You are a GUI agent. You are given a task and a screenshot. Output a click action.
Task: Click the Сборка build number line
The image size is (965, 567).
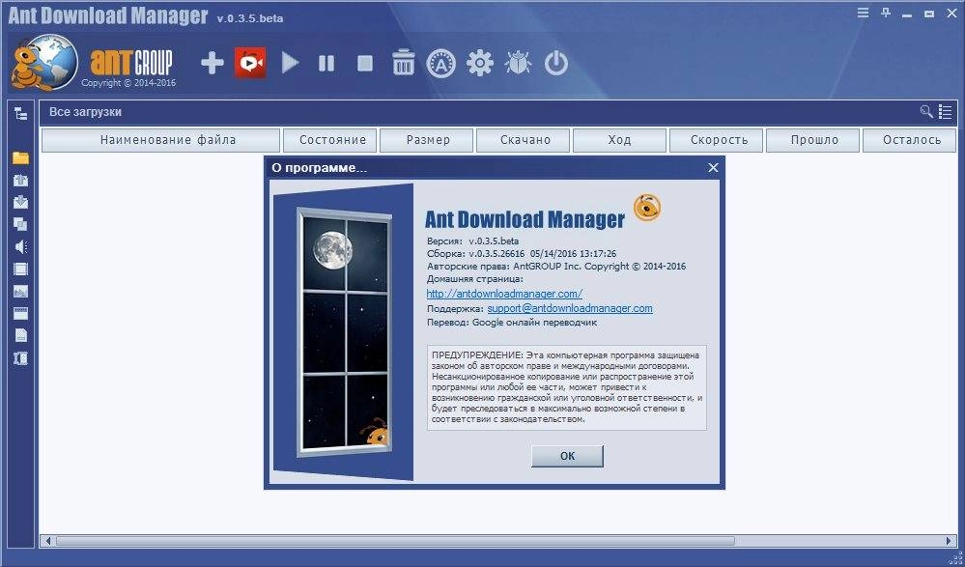(522, 254)
